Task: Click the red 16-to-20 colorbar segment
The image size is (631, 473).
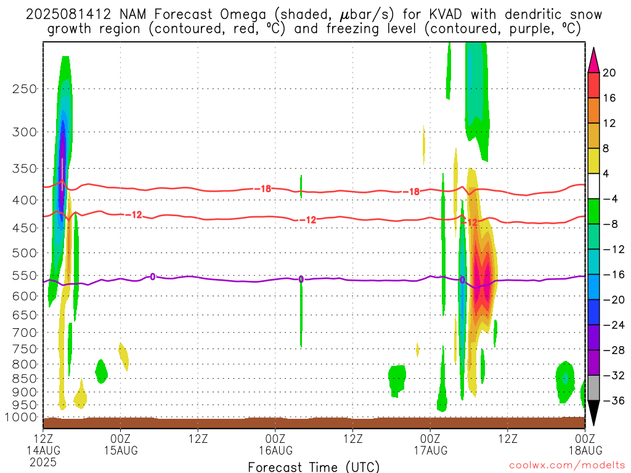Action: 593,85
